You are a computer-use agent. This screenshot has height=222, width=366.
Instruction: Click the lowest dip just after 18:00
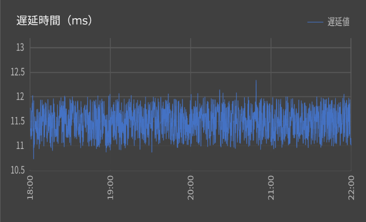click(x=34, y=158)
